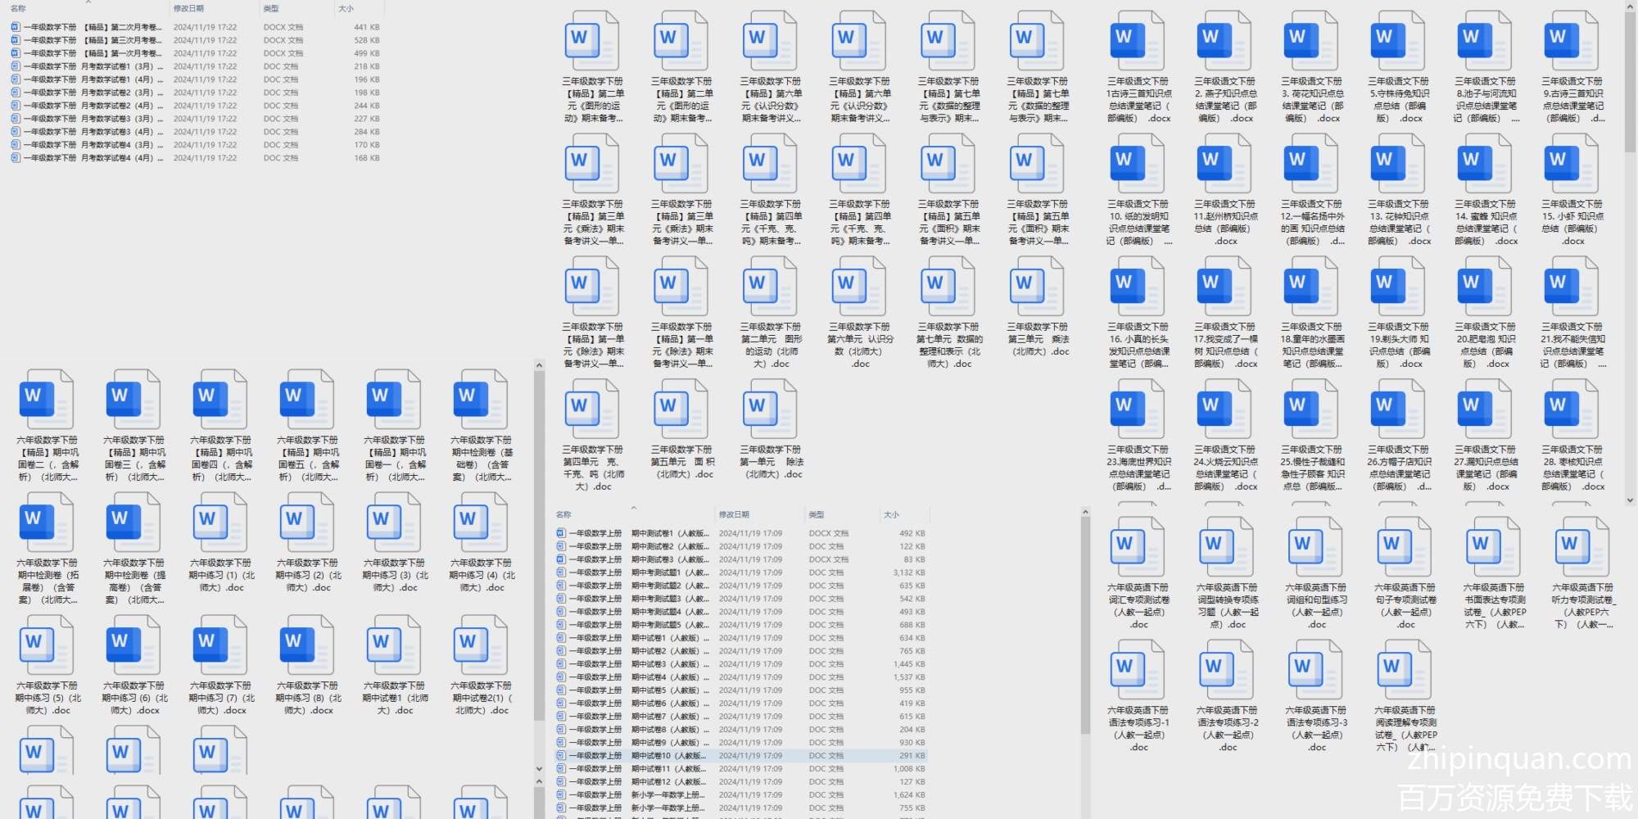Image resolution: width=1638 pixels, height=819 pixels.
Task: Select 六年级英语下册 阅读理解专项测试卷 icon
Action: tap(1404, 670)
